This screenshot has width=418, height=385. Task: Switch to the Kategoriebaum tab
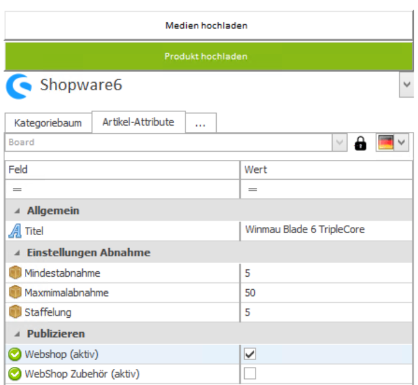pyautogui.click(x=48, y=123)
